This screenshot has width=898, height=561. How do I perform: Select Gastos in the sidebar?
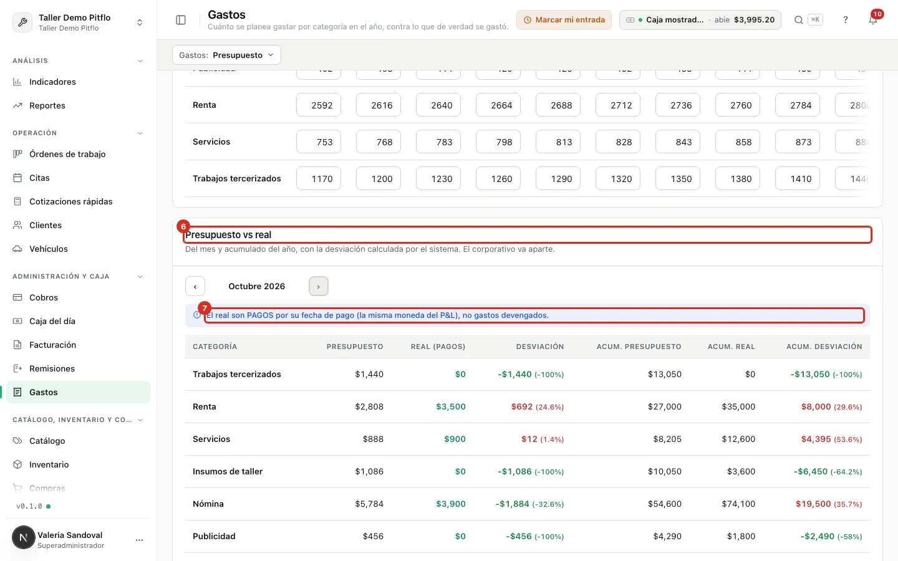pos(79,392)
